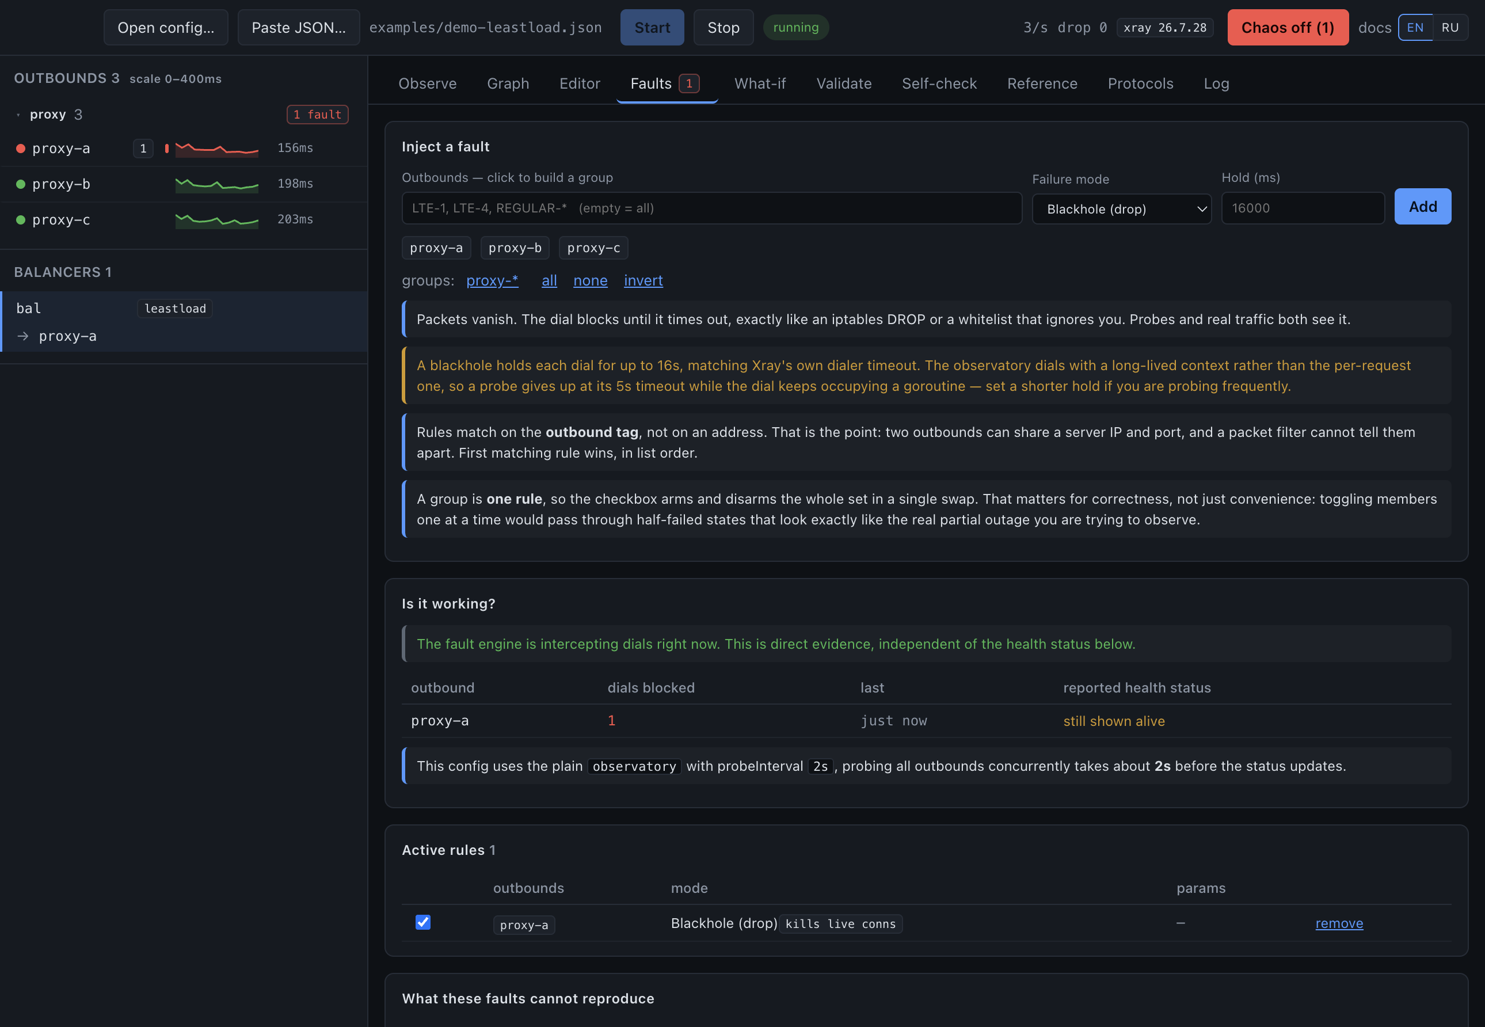Click the '203ms' latency value
The image size is (1485, 1027).
[x=295, y=219]
